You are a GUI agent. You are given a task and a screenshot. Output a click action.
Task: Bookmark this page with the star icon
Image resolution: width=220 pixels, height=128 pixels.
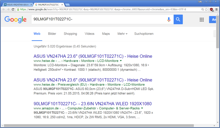tap(207, 9)
